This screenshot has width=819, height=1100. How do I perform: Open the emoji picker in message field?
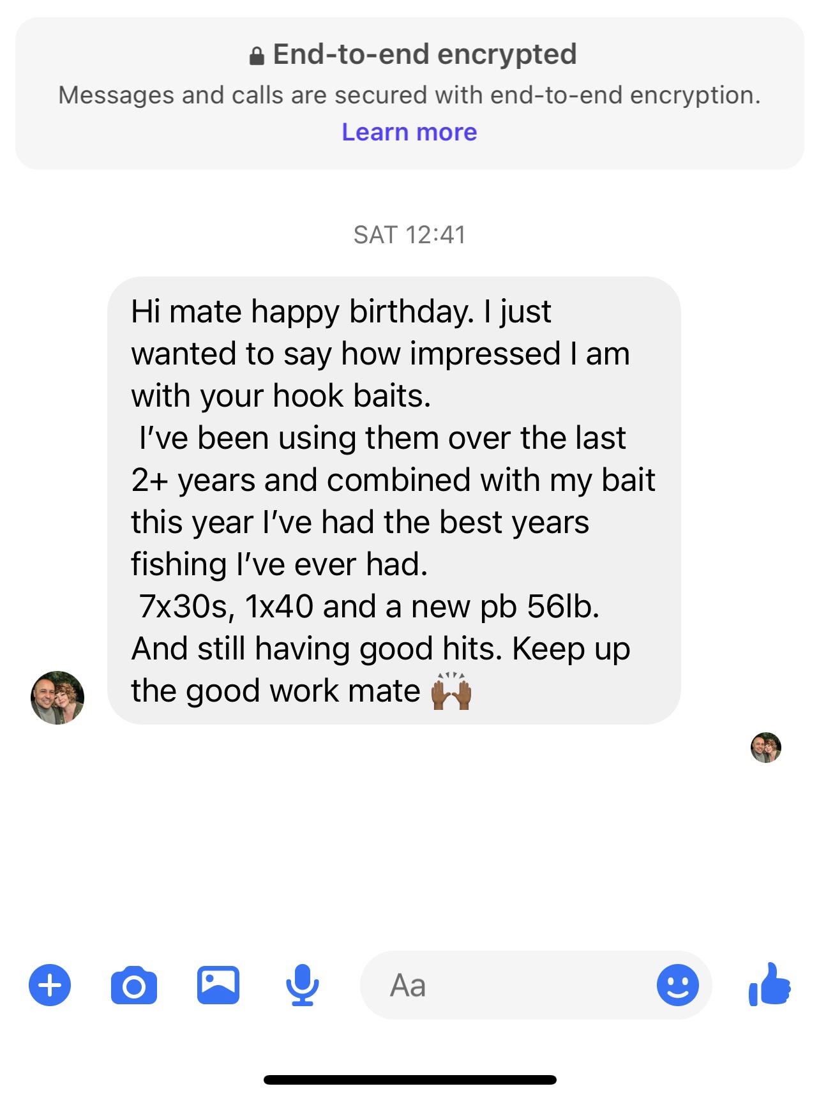click(677, 985)
